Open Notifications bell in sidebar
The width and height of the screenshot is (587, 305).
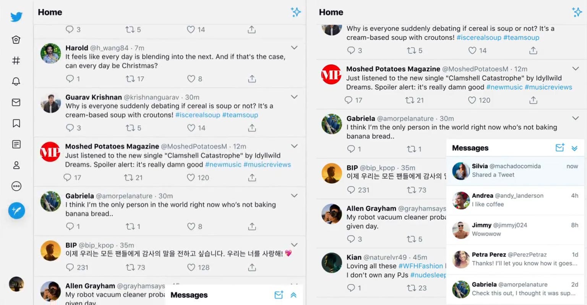pyautogui.click(x=16, y=81)
